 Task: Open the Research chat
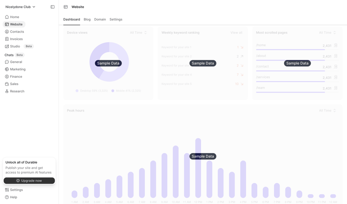point(17,92)
